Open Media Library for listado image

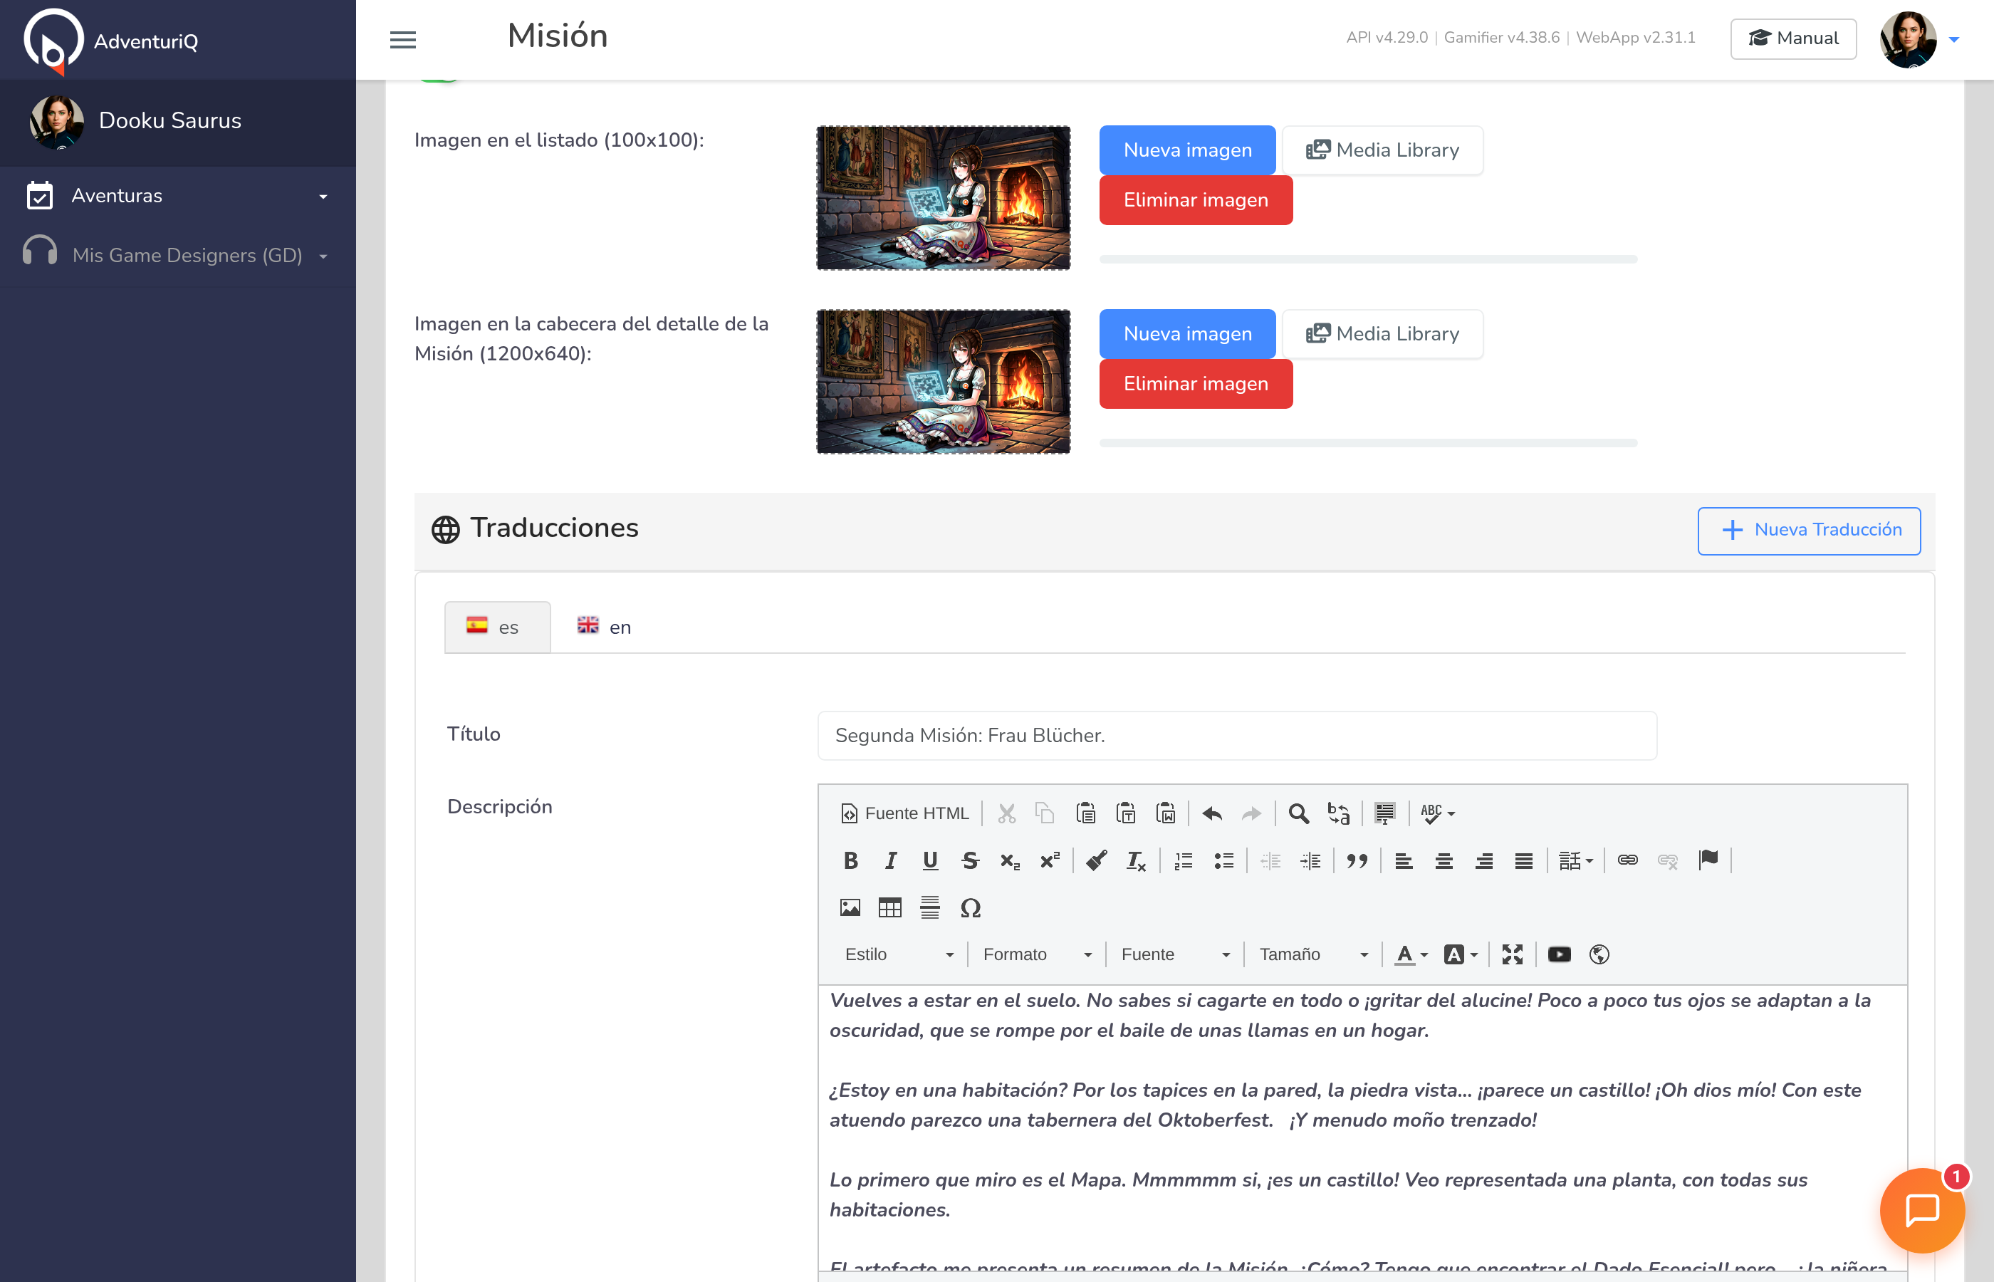point(1382,150)
